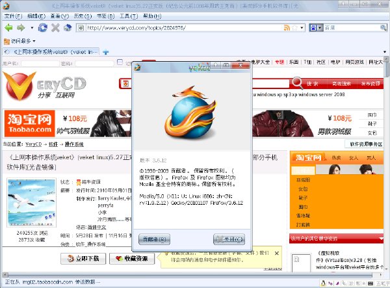Follow the VeryCD breadcrumb link
Image resolution: width=390 pixels, height=288 pixels.
(33, 144)
